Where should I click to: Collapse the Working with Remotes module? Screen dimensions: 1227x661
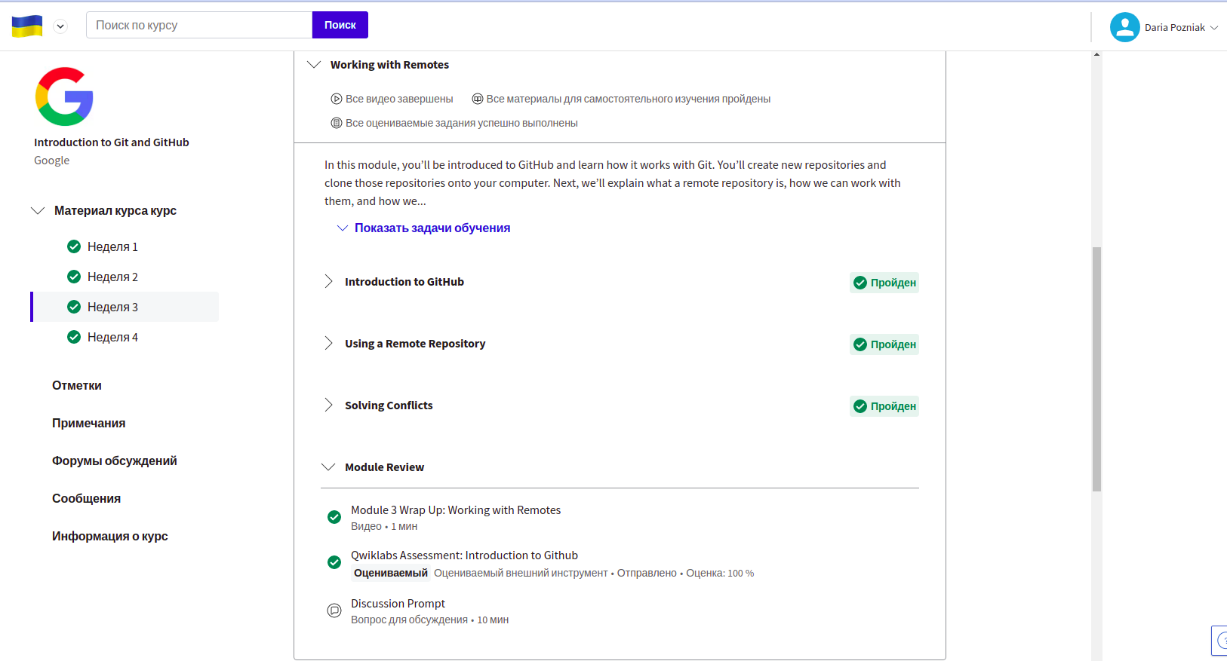[314, 65]
